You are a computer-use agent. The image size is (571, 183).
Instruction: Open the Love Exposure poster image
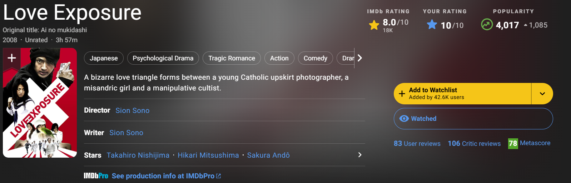tap(40, 107)
